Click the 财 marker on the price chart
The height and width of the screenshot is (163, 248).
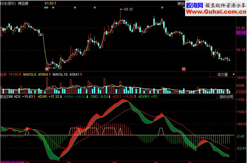184,69
